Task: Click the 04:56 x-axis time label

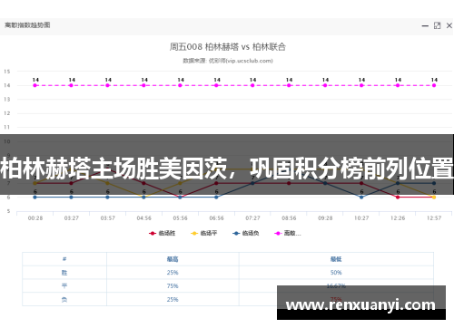Action: pyautogui.click(x=143, y=218)
